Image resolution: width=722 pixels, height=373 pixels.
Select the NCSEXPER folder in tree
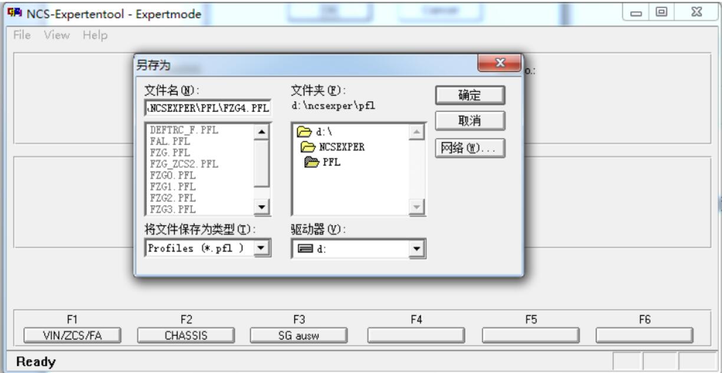[333, 147]
